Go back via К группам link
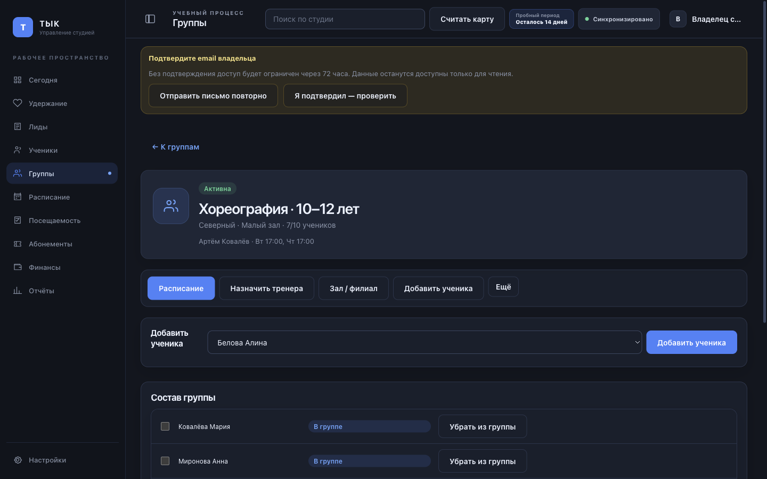Screen dimensions: 767x479 [x=176, y=147]
